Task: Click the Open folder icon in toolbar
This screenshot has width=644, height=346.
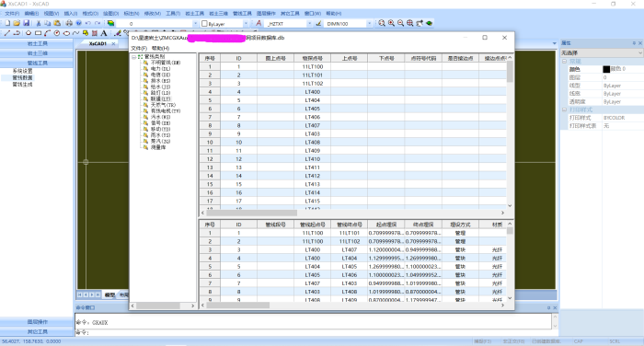Action: (x=17, y=23)
